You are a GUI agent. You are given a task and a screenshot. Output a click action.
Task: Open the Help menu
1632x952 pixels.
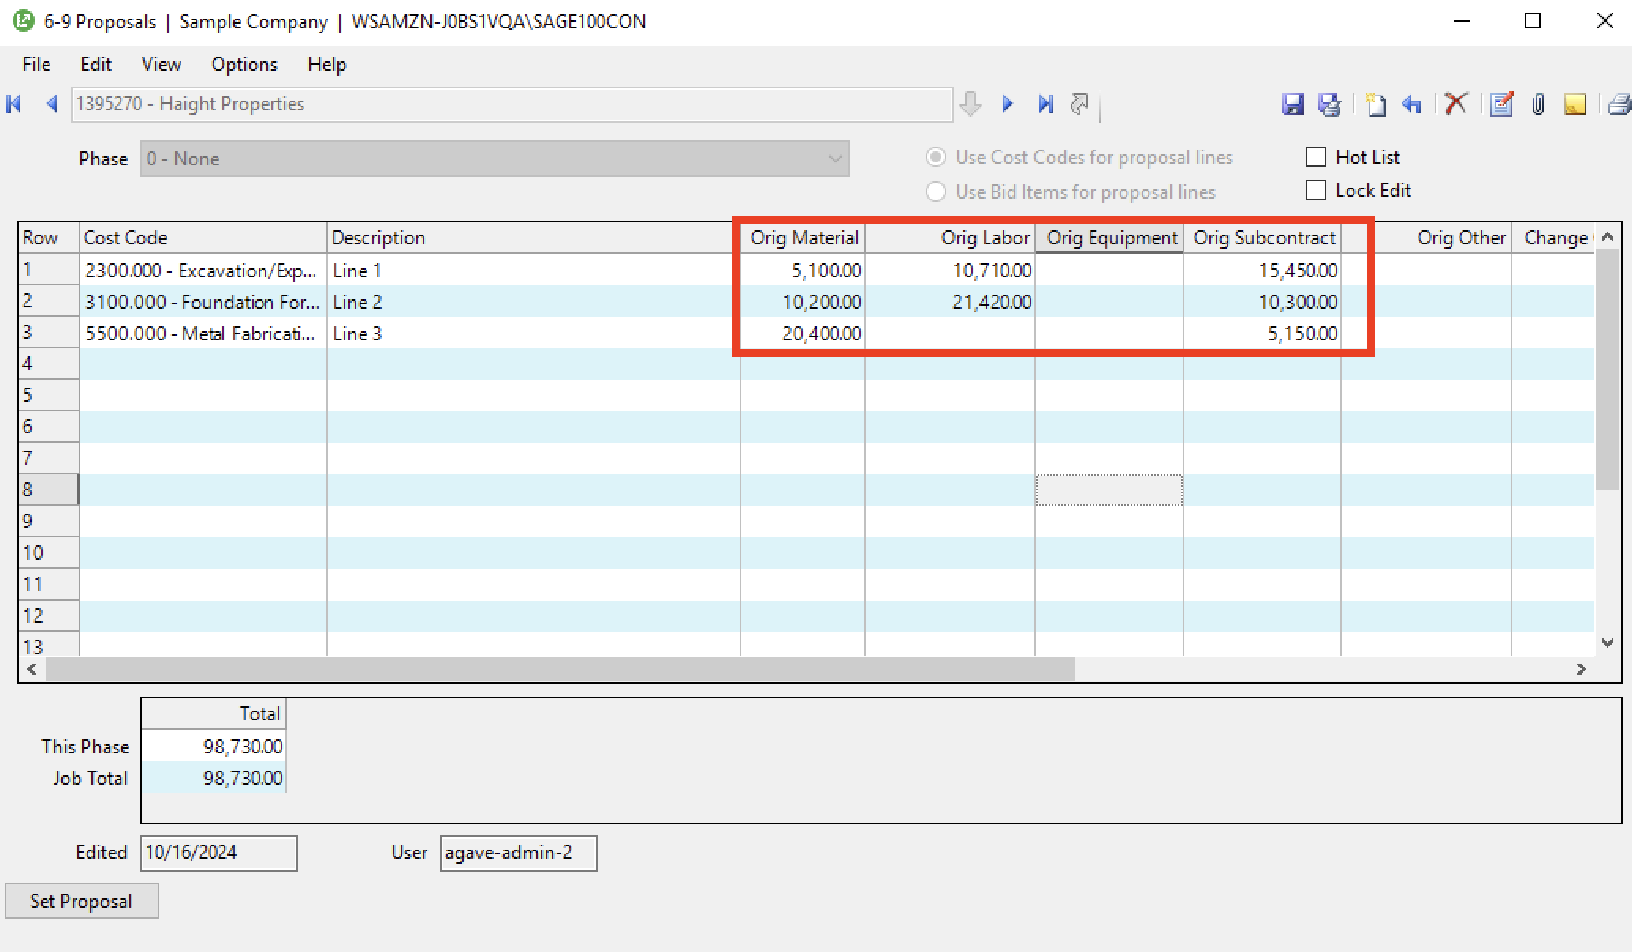(327, 65)
